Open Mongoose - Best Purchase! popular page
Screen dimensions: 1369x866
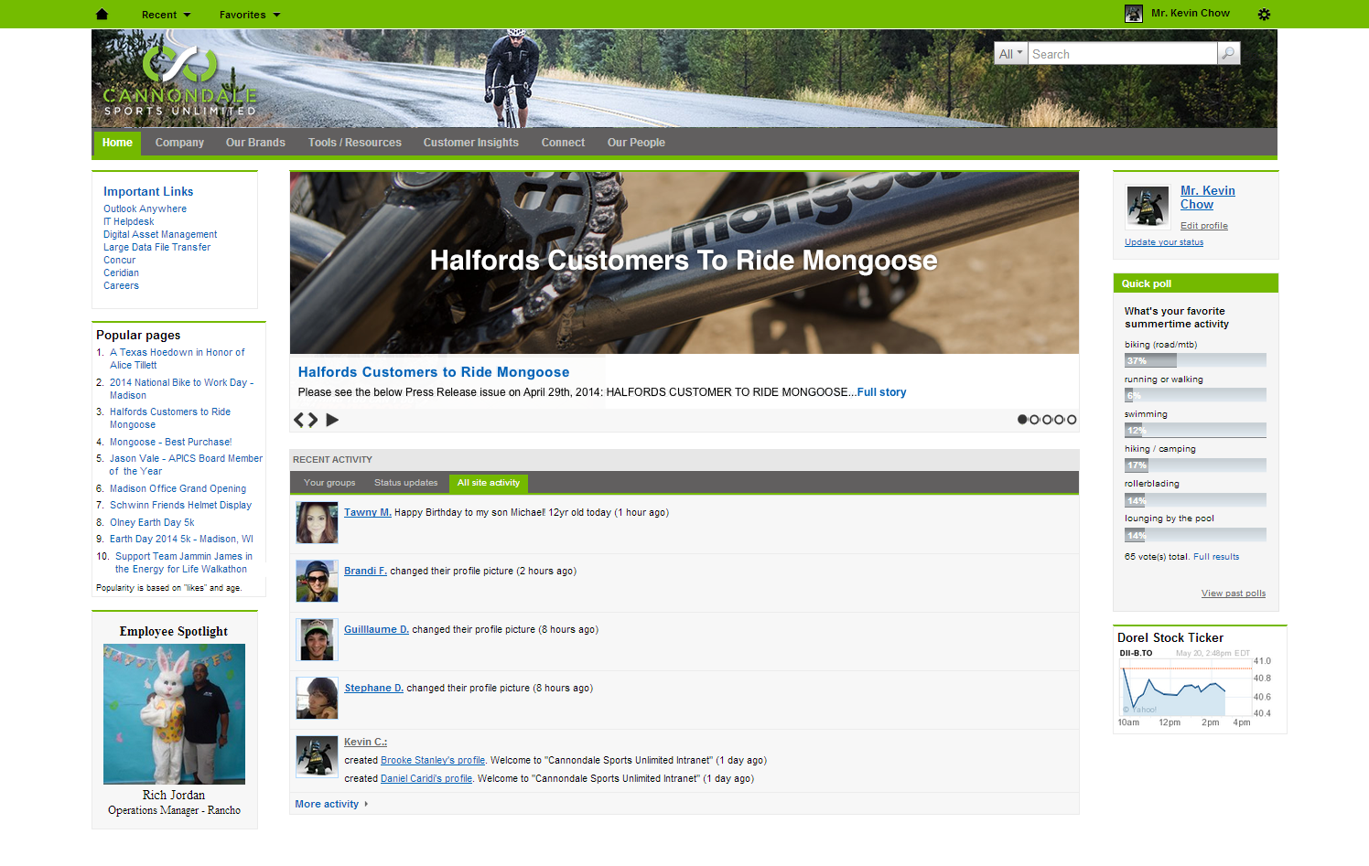(170, 443)
